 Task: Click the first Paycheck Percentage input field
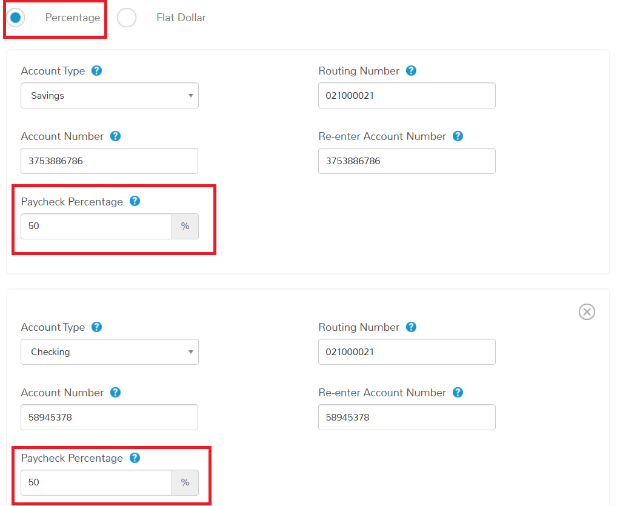coord(96,227)
